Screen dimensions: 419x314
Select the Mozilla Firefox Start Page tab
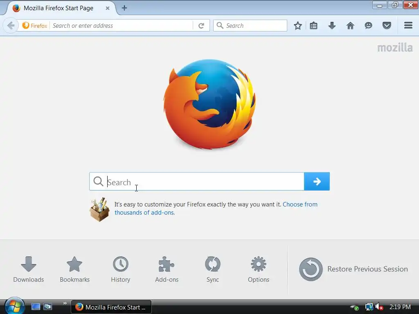61,8
